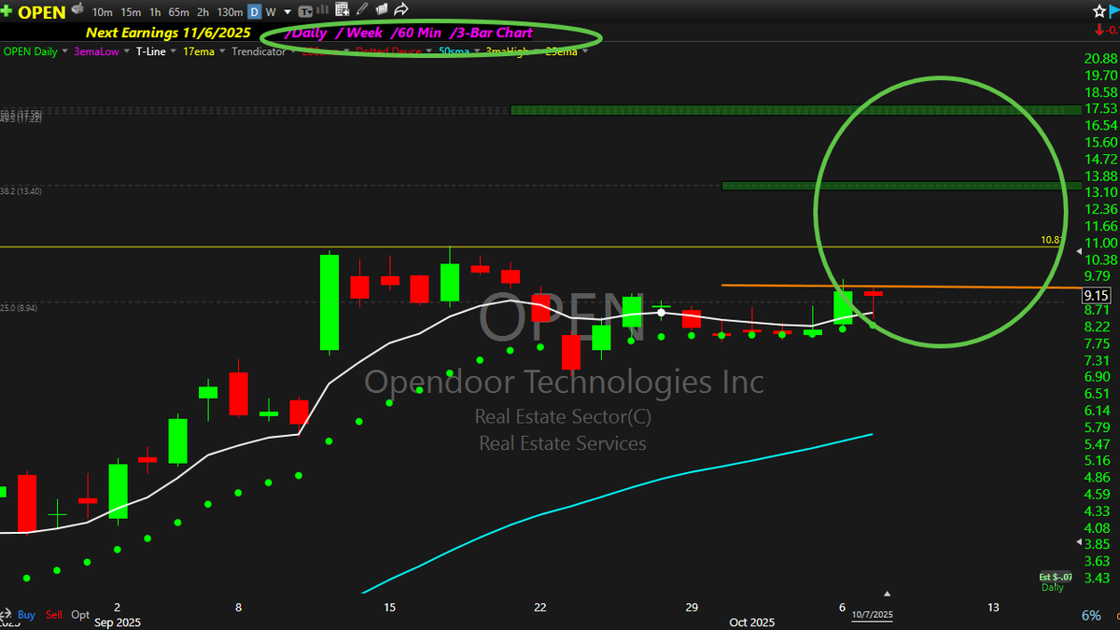
Task: Select the 65m timeframe
Action: coord(177,12)
